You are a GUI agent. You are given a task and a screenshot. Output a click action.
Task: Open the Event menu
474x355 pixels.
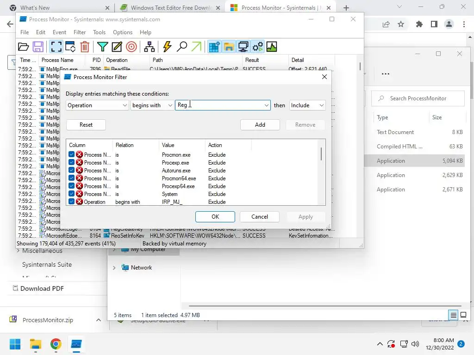pos(59,32)
